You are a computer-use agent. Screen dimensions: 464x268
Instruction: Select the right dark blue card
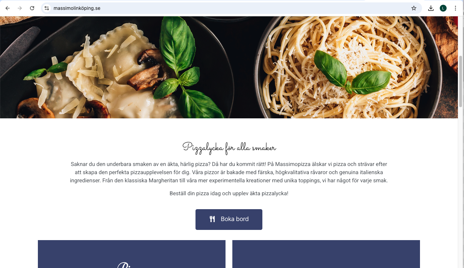coord(326,254)
